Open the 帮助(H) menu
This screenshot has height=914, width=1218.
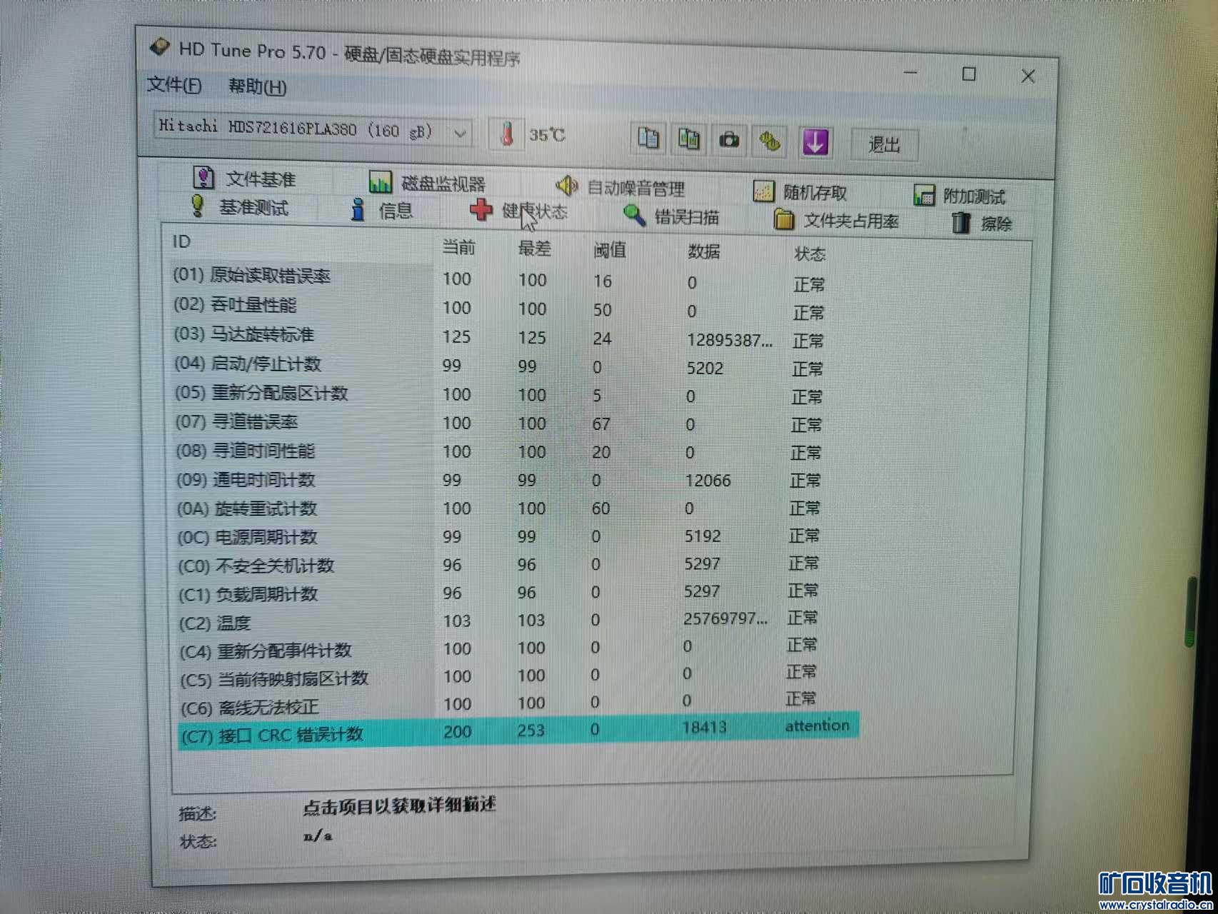pos(257,86)
